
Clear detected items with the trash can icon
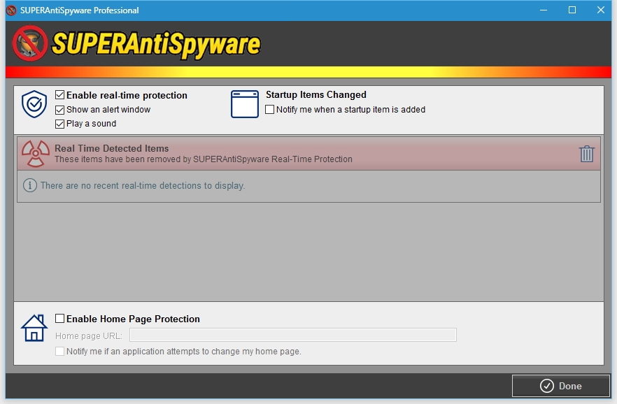point(586,154)
